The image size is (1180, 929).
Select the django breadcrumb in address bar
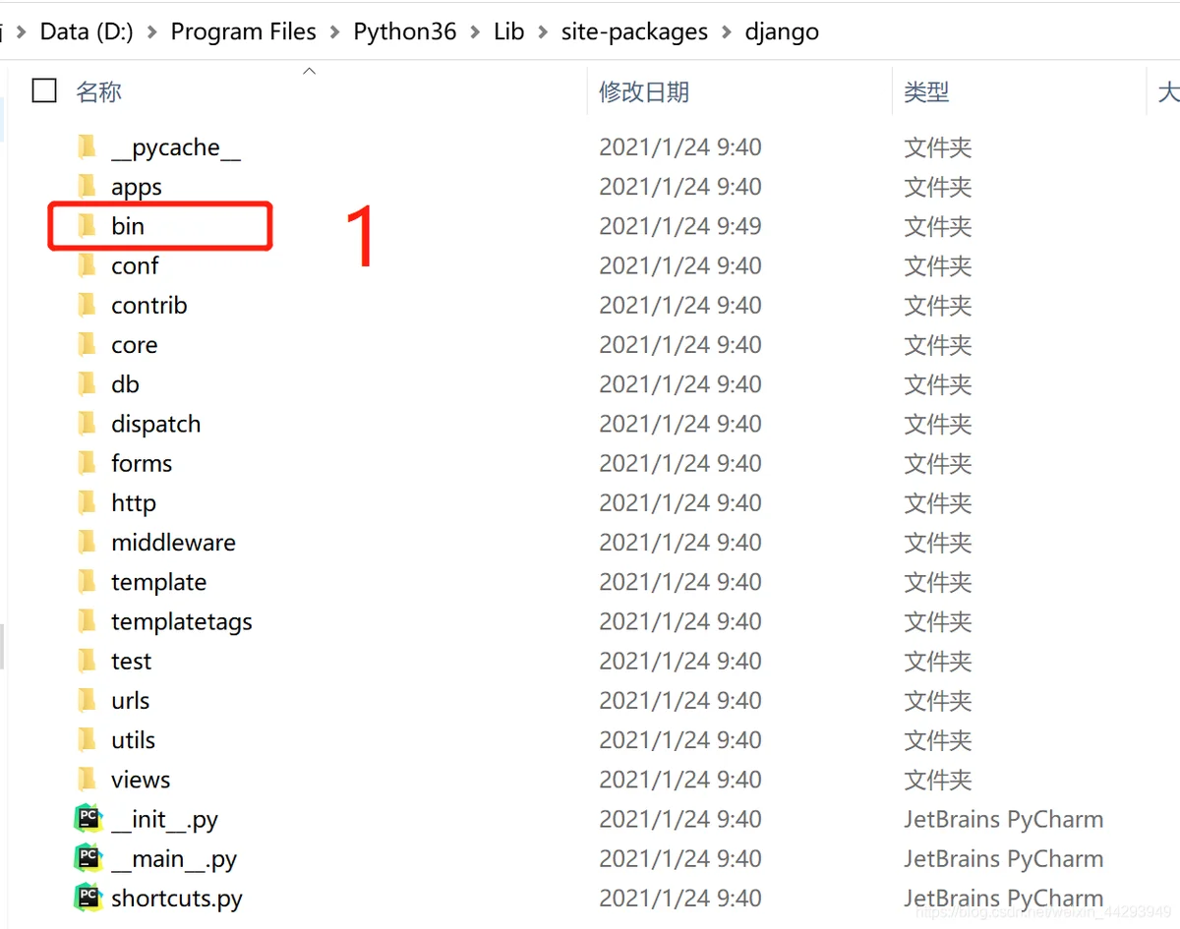coord(782,31)
